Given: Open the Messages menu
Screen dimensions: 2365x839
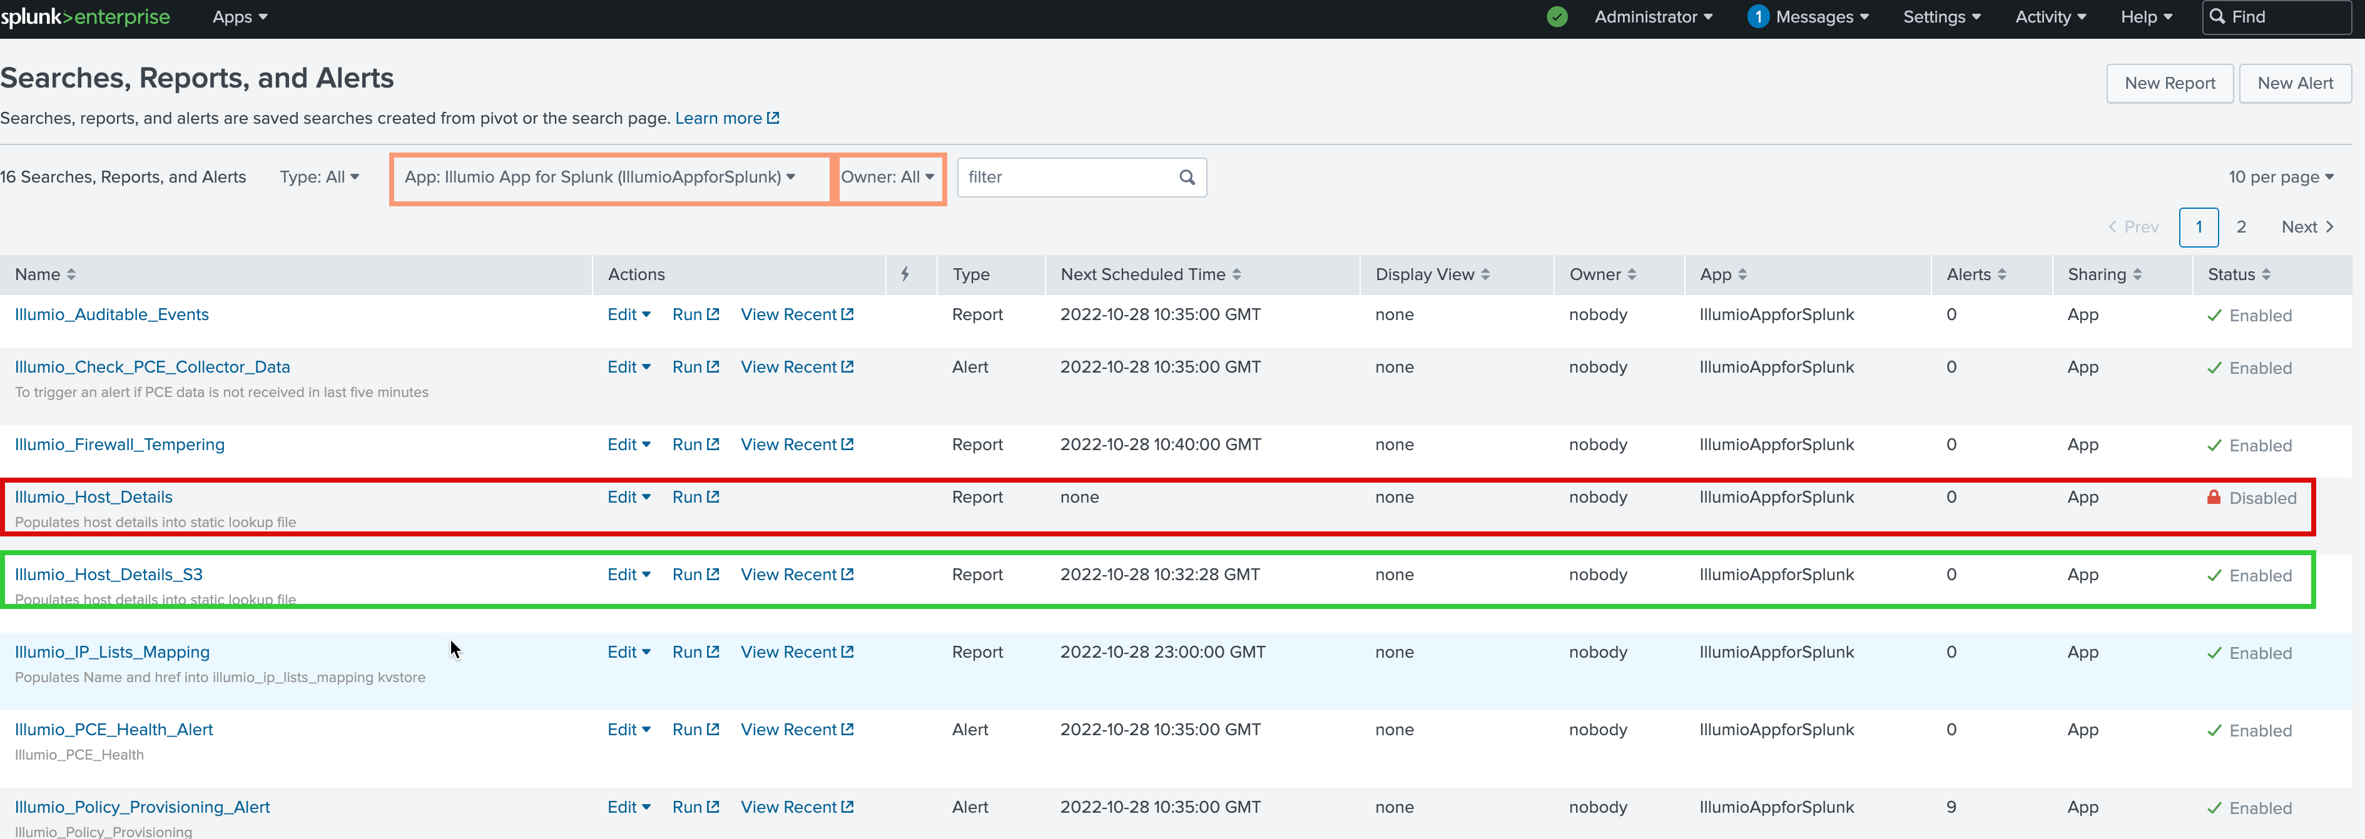Looking at the screenshot, I should (x=1821, y=16).
